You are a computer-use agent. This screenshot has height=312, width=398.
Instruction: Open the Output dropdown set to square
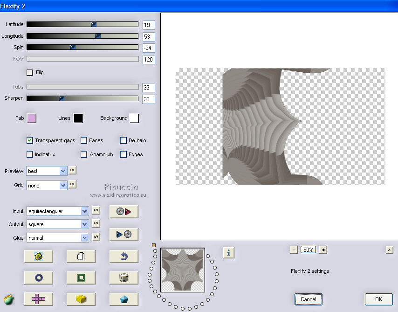point(58,224)
